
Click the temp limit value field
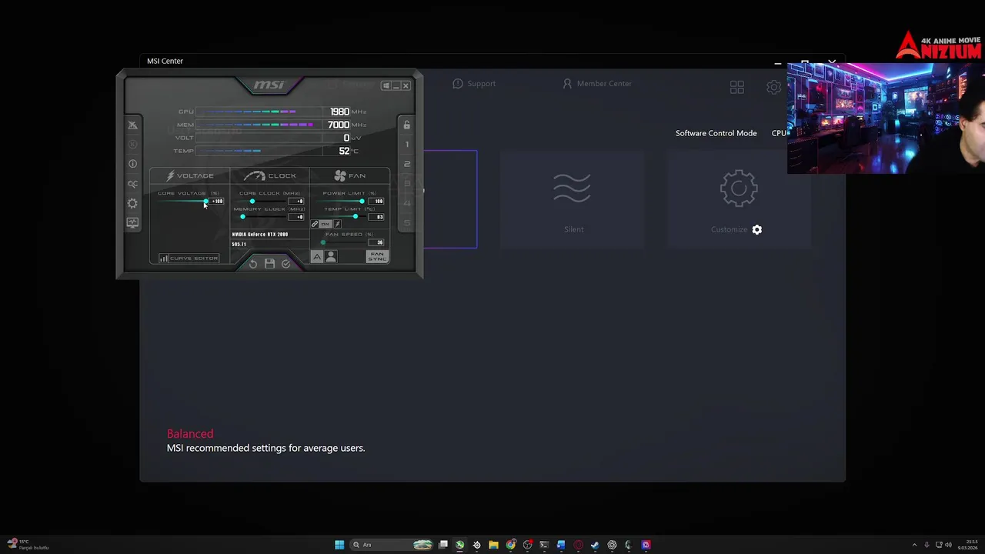pos(376,217)
